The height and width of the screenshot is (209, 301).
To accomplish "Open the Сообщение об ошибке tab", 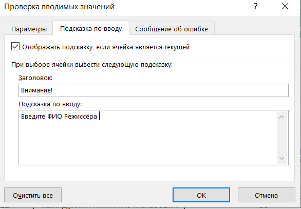I will pos(172,29).
